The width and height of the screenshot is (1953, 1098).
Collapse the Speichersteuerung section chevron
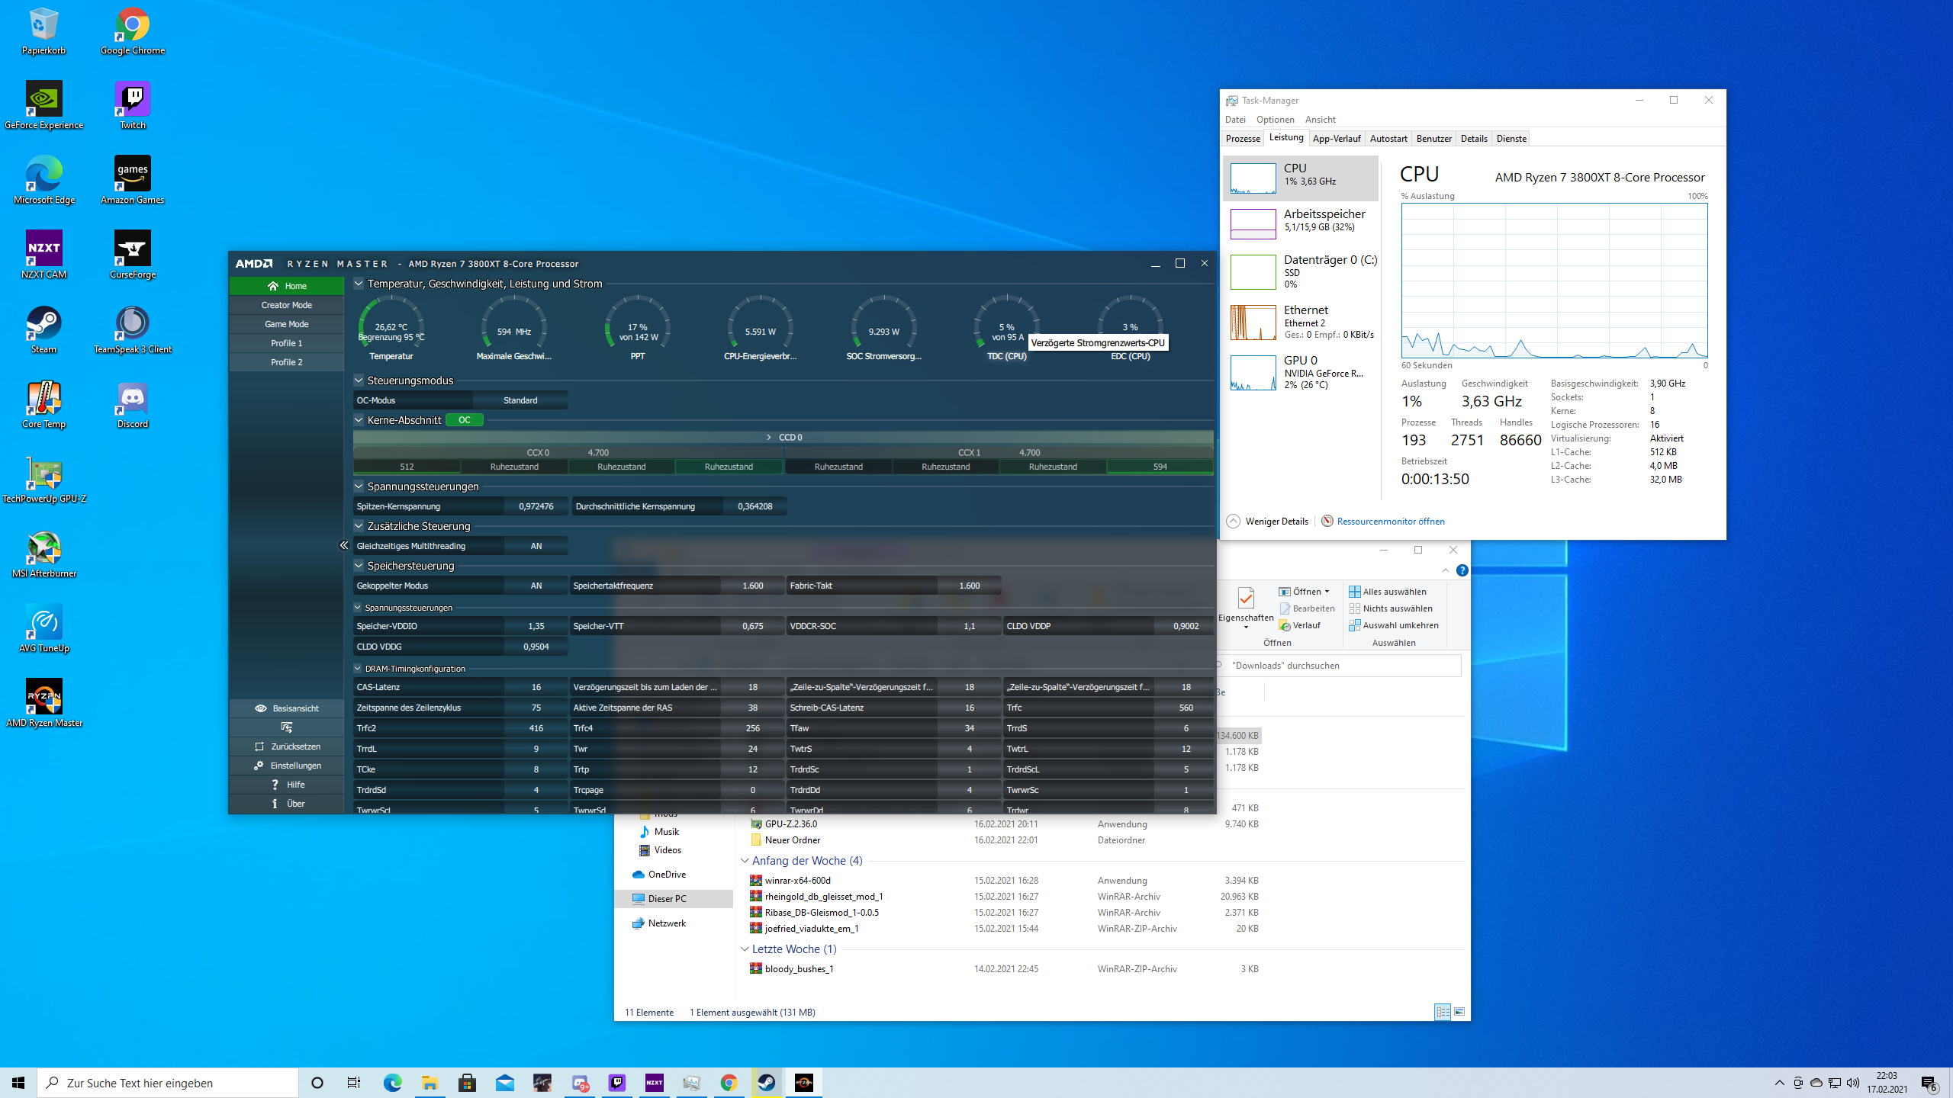[359, 566]
